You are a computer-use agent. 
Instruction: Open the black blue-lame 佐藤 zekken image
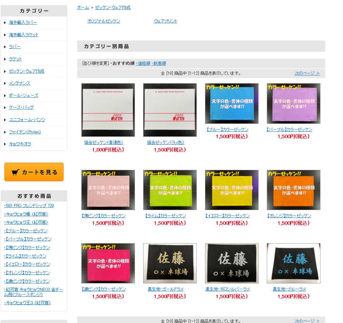pyautogui.click(x=293, y=263)
